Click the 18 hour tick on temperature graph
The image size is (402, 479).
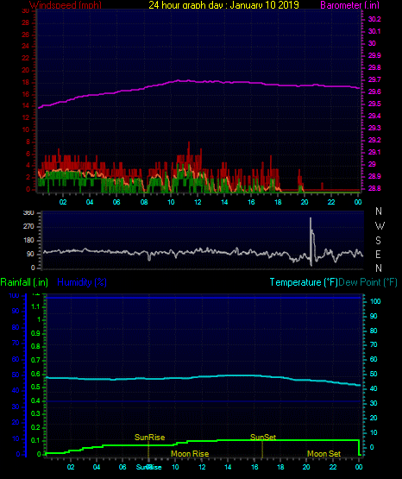[280, 467]
